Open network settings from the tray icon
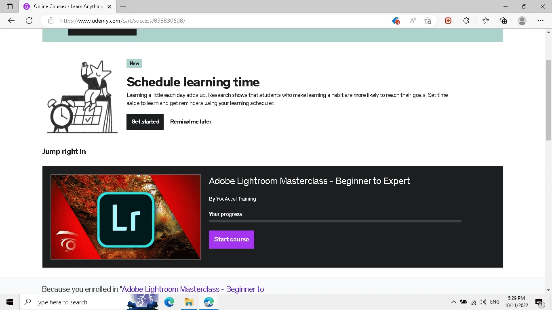Image resolution: width=552 pixels, height=310 pixels. pyautogui.click(x=474, y=302)
